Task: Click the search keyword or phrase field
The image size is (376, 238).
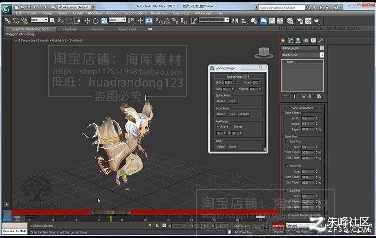Action: tap(282, 8)
